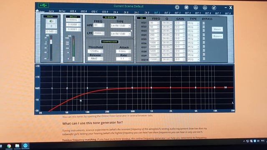Show hidden system tray icons
Viewport: 267px width, 150px height.
pyautogui.click(x=244, y=141)
